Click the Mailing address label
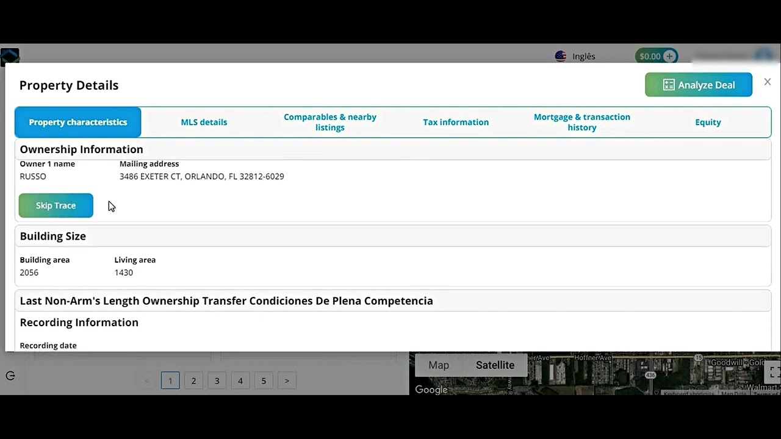Image resolution: width=781 pixels, height=439 pixels. point(149,163)
